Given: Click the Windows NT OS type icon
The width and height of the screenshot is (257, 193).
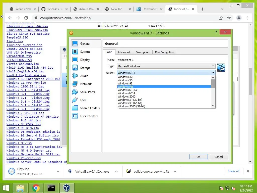Looking at the screenshot, I should 221,68.
